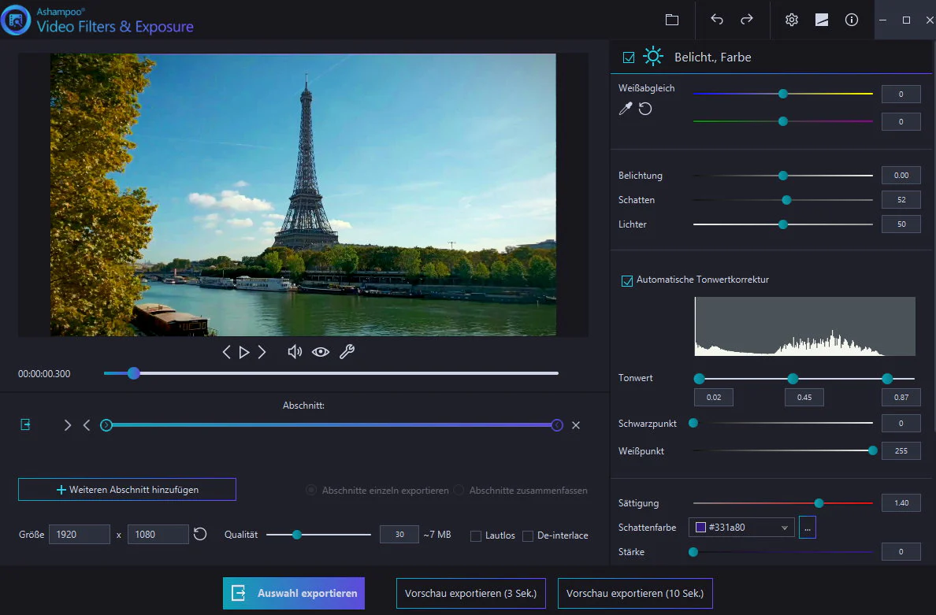Click the 00:00:00.300 timecode
Viewport: 936px width, 615px height.
[x=44, y=374]
